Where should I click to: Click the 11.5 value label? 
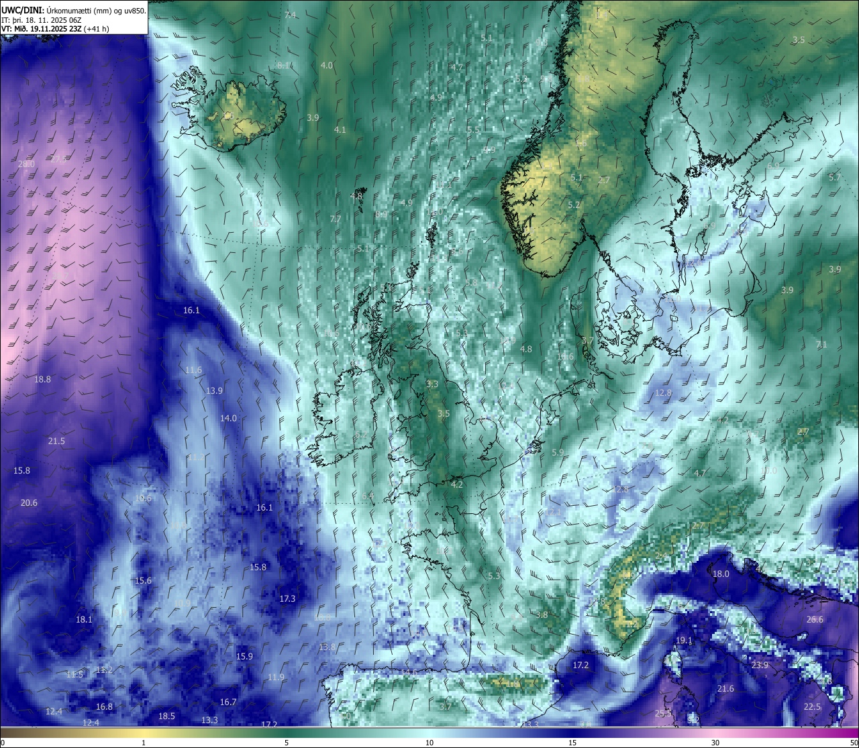point(75,674)
